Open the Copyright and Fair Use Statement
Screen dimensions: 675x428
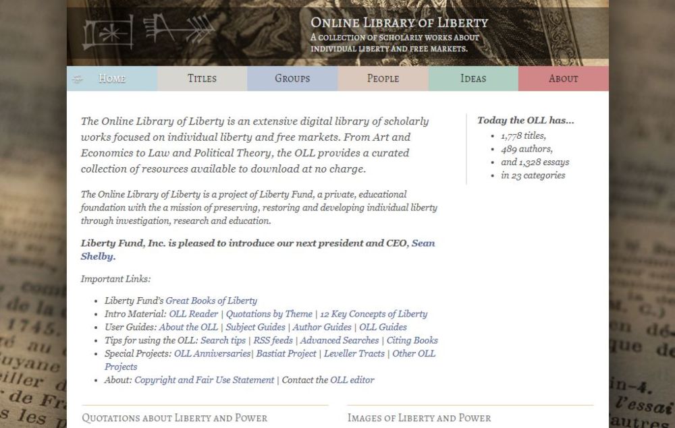(x=202, y=379)
